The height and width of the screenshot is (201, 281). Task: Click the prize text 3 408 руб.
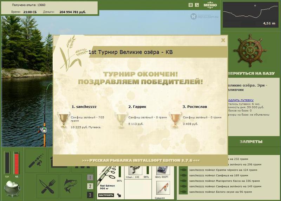tap(190, 124)
